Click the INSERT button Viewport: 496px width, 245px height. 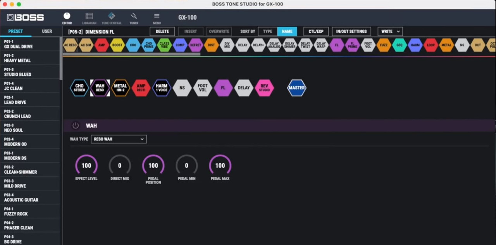pos(191,31)
